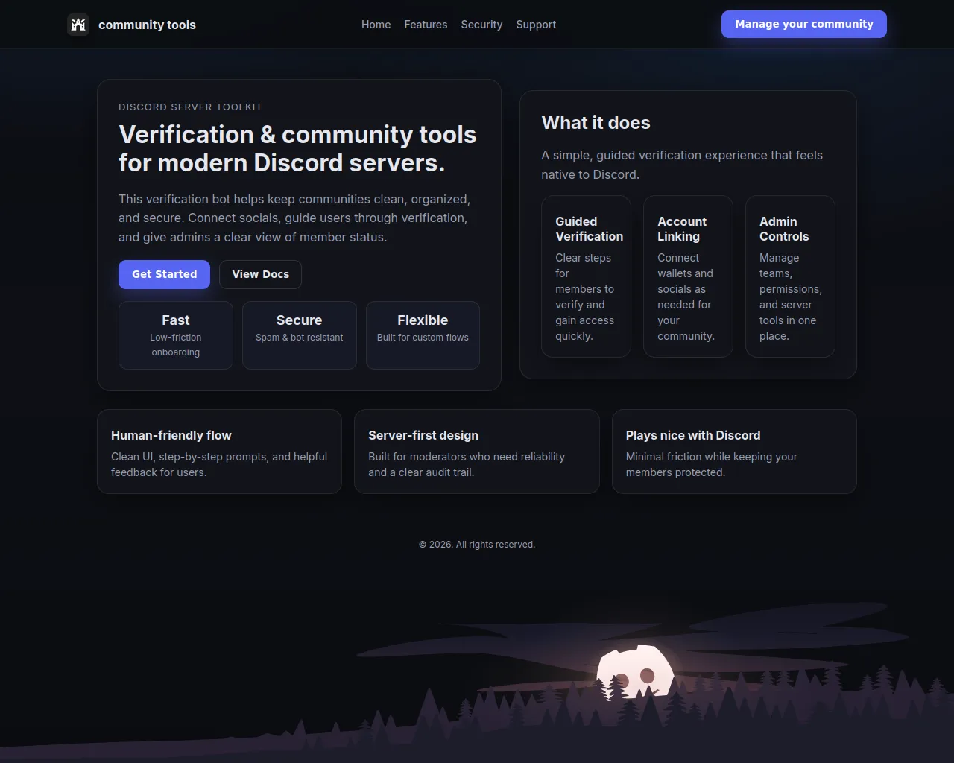Open the Admin Controls card
954x763 pixels.
[x=790, y=276]
